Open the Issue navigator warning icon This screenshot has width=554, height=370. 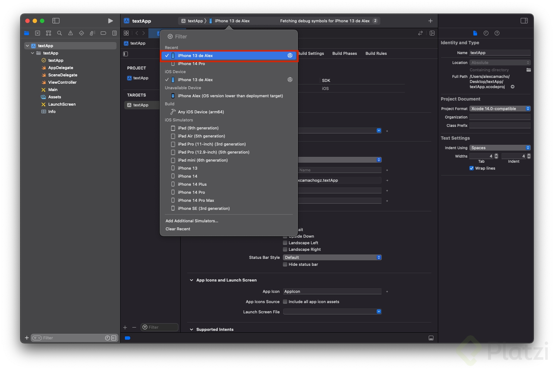pos(70,33)
